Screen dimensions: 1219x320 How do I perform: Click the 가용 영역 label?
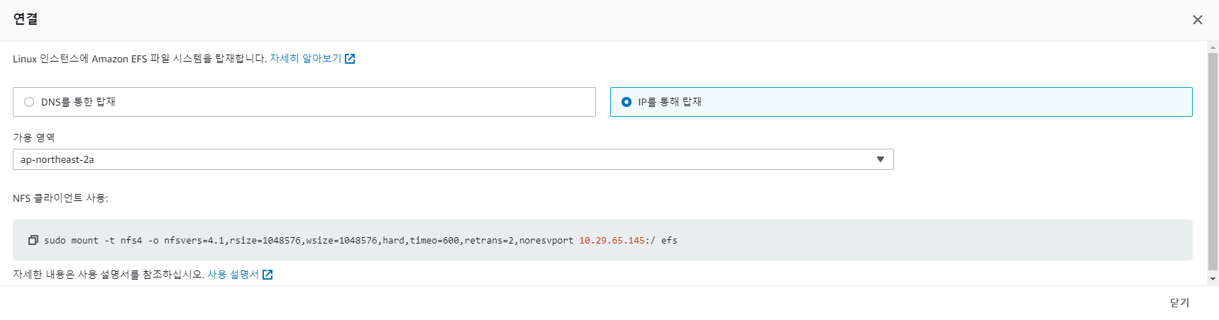tap(33, 137)
